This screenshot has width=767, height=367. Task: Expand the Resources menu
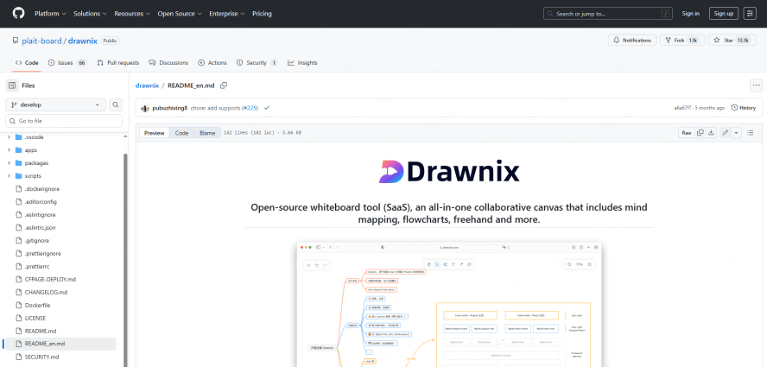tap(132, 14)
